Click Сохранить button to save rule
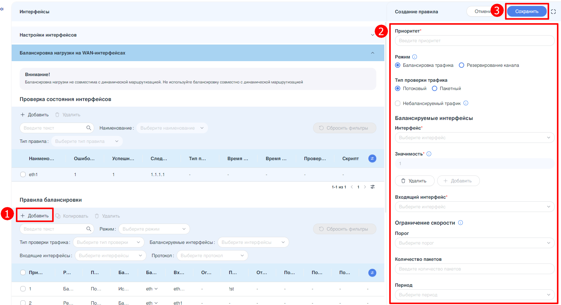The width and height of the screenshot is (561, 305). click(x=526, y=12)
